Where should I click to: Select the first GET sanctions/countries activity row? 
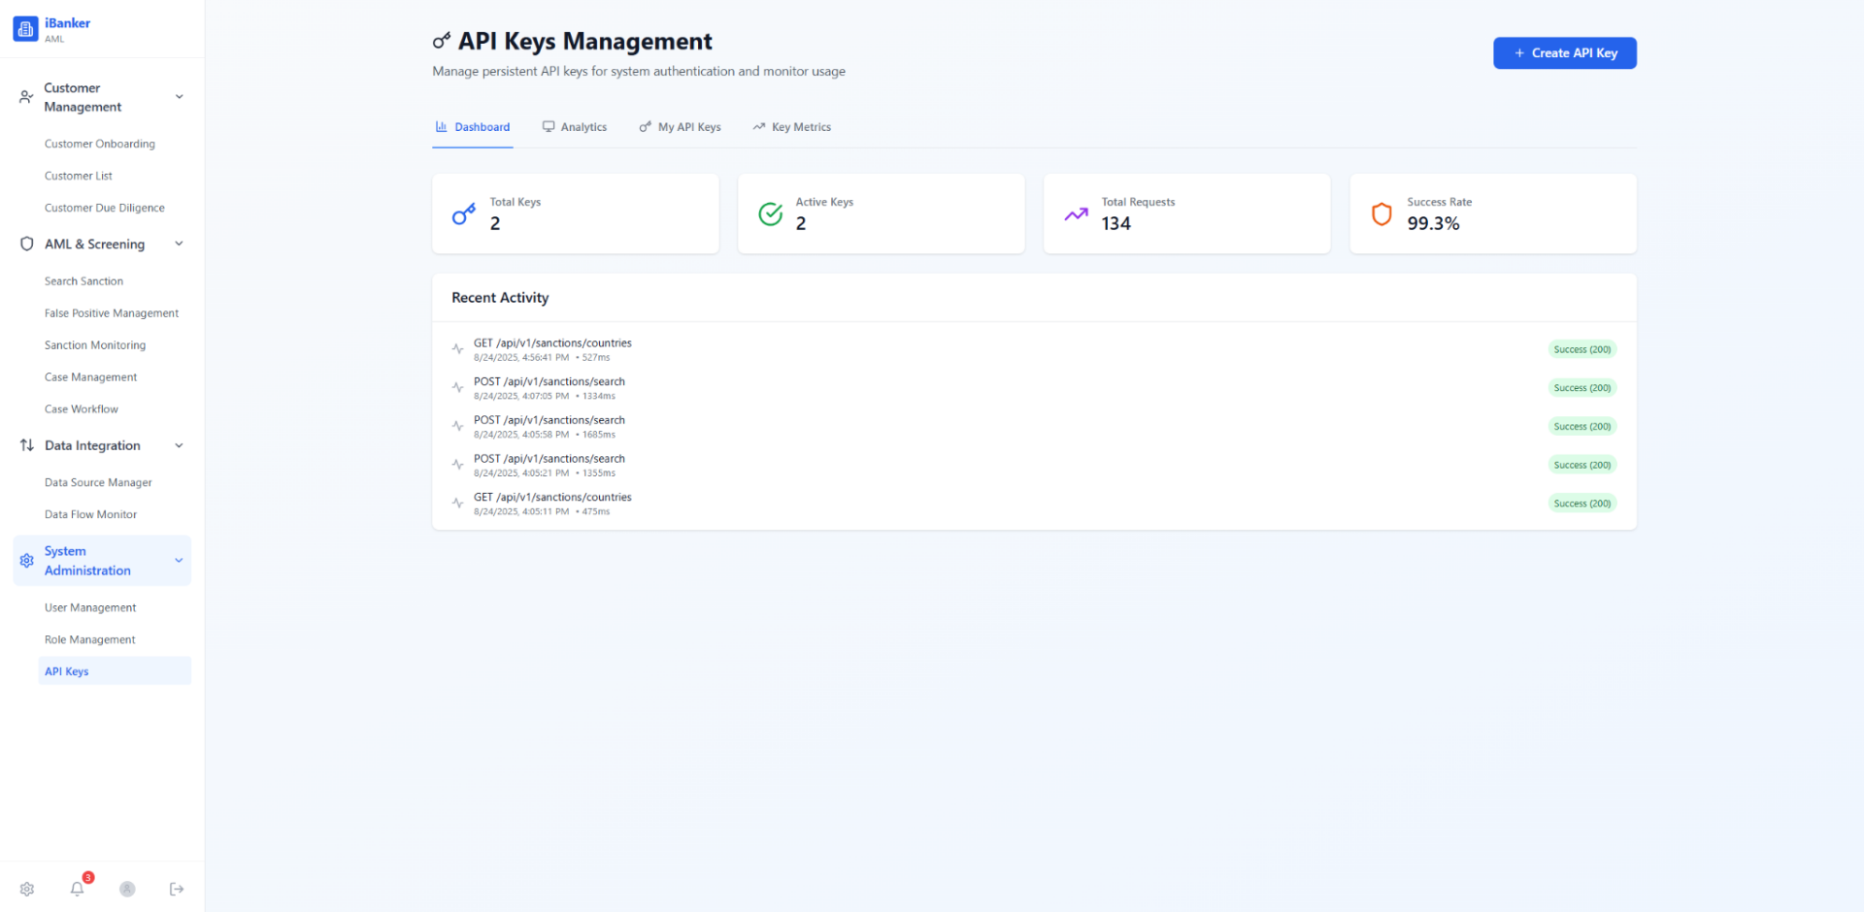(552, 349)
